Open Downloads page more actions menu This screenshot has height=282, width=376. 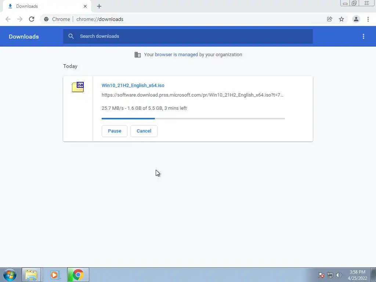coord(364,36)
